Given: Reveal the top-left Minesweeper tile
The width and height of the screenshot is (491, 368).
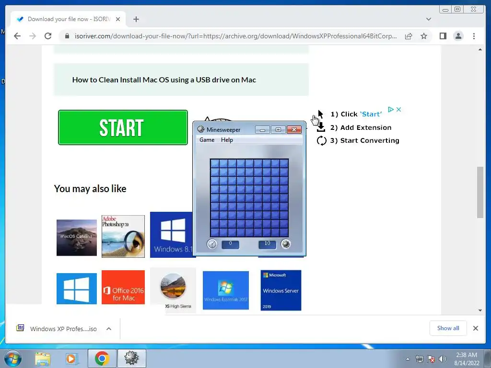Looking at the screenshot, I should (215, 164).
